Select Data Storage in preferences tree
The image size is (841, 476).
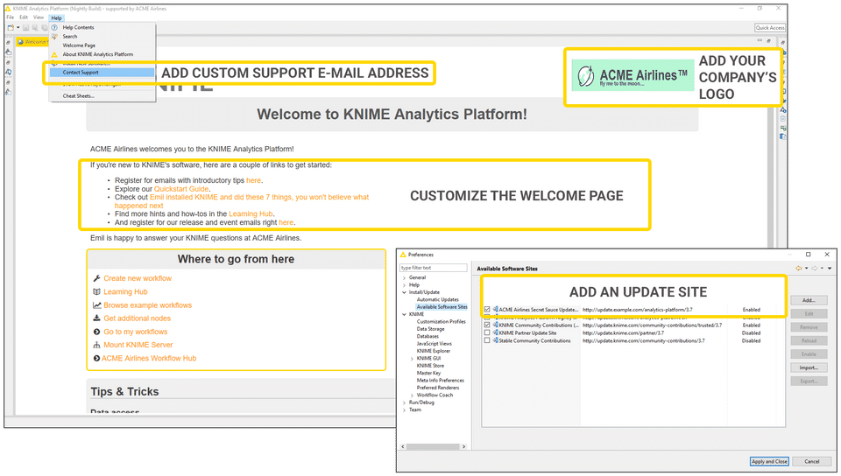pyautogui.click(x=430, y=329)
